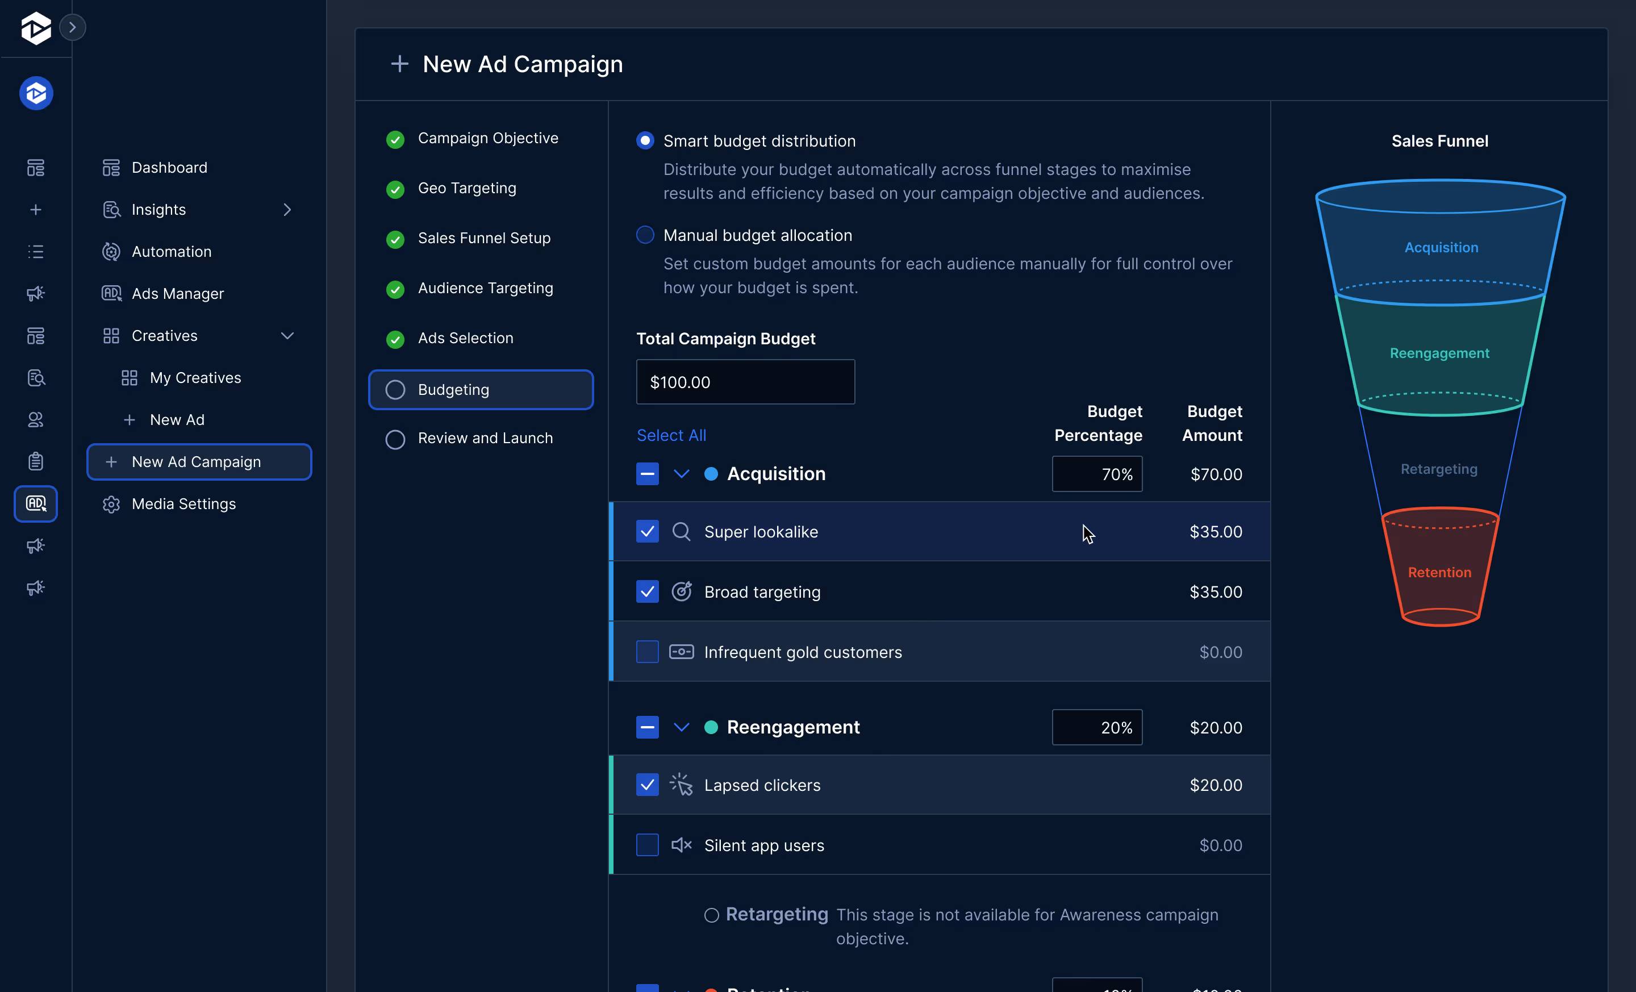Screen dimensions: 1636x992
Task: Click the clipboard icon in the left rail
Action: 35,461
